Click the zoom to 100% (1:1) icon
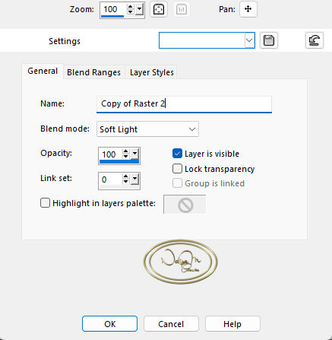Screen dimensions: 332x340 point(182,9)
